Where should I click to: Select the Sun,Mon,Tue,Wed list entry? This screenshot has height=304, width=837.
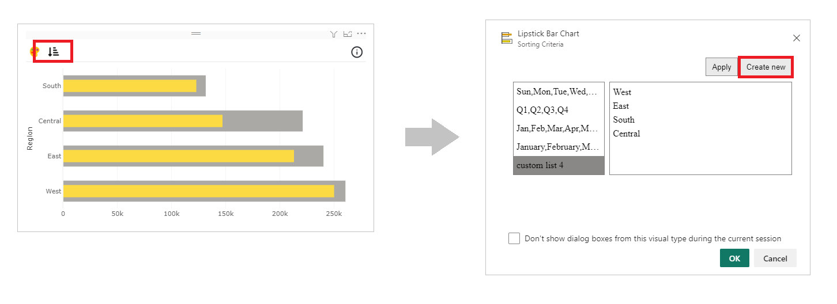(x=559, y=92)
